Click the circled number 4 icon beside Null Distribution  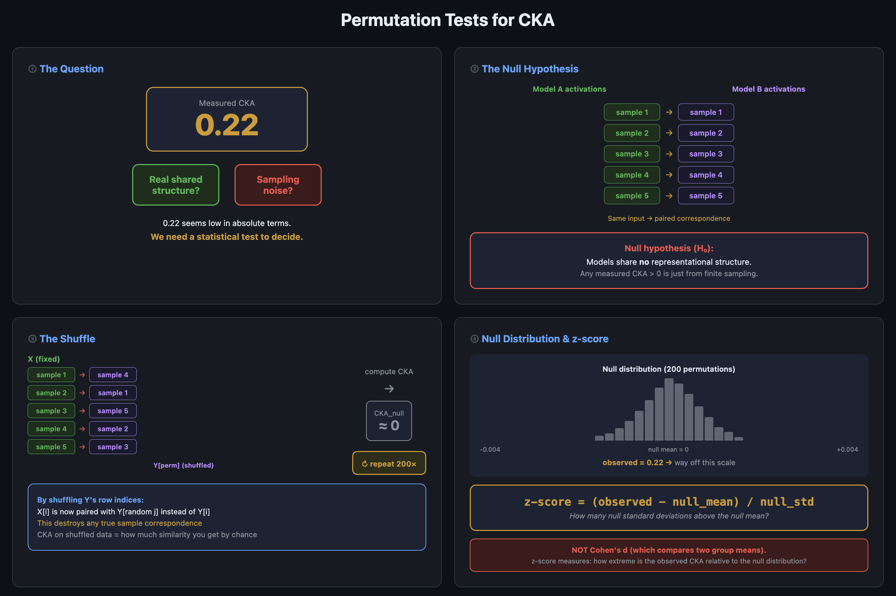coord(474,339)
